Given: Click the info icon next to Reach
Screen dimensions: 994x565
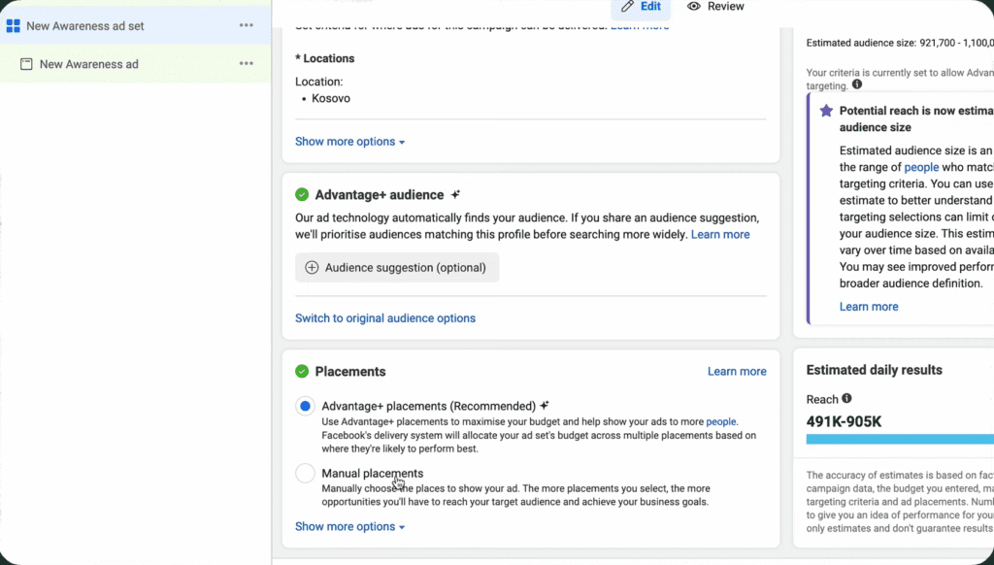Looking at the screenshot, I should 846,399.
